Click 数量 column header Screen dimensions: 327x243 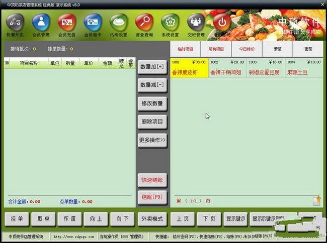click(70, 63)
